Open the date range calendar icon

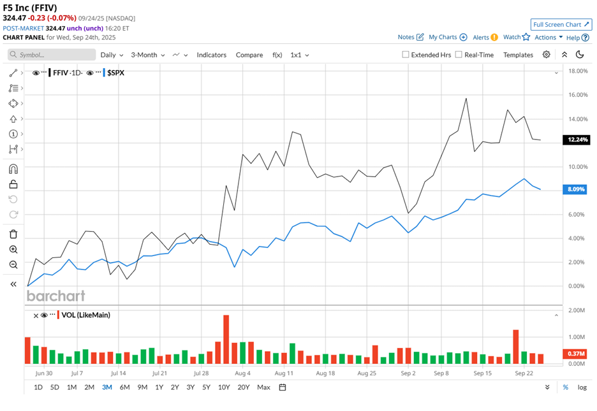click(x=283, y=387)
